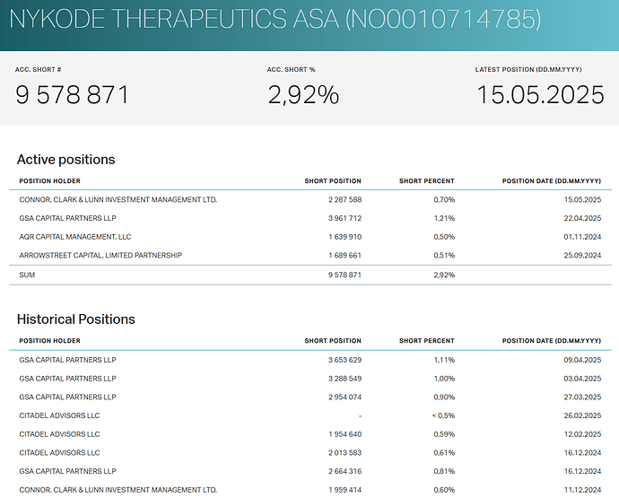Click GSA CAPITAL PARTNERS LLP with 2 664 316 position

tap(67, 472)
